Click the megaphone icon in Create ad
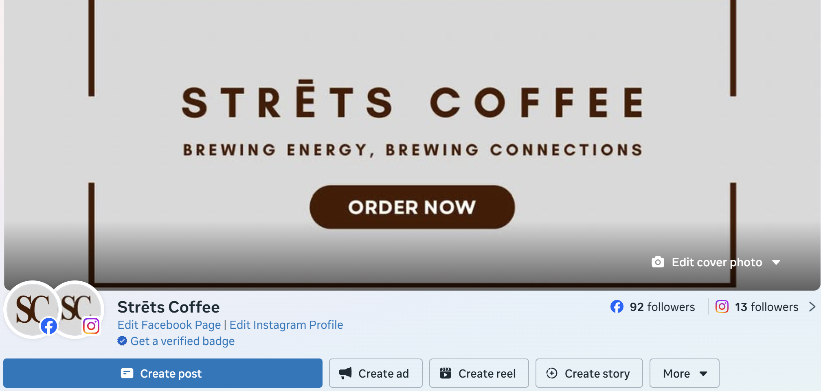Image resolution: width=821 pixels, height=391 pixels. [345, 373]
